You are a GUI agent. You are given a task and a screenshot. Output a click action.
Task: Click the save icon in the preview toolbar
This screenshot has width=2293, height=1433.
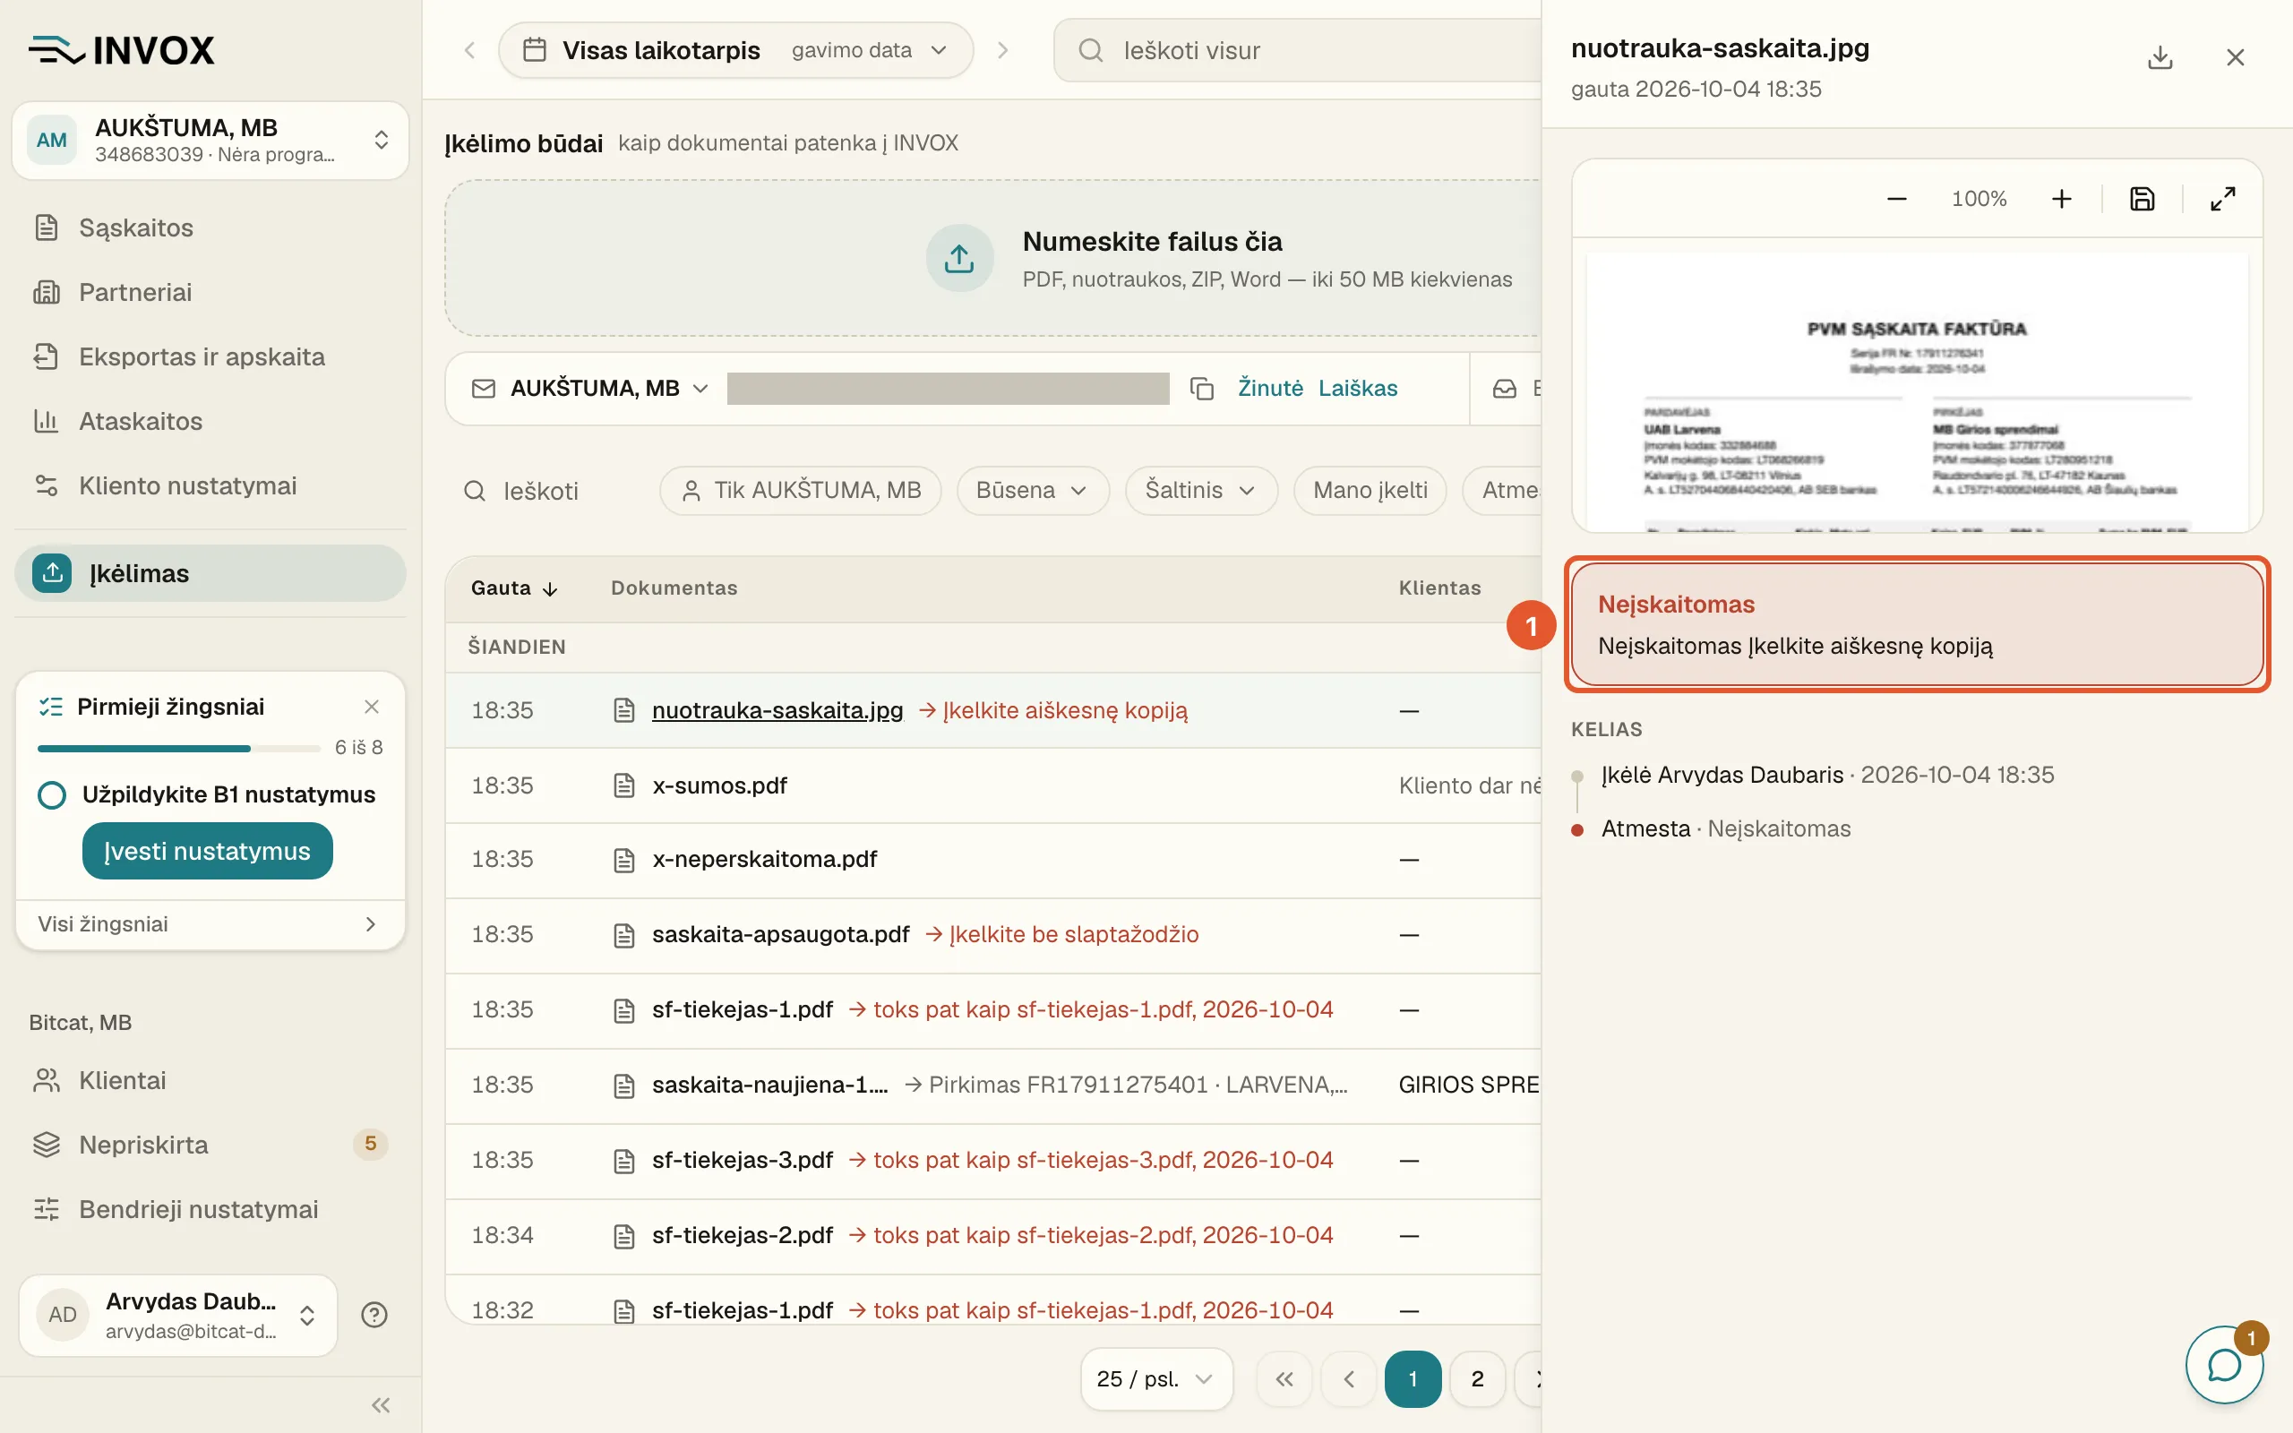click(x=2143, y=199)
